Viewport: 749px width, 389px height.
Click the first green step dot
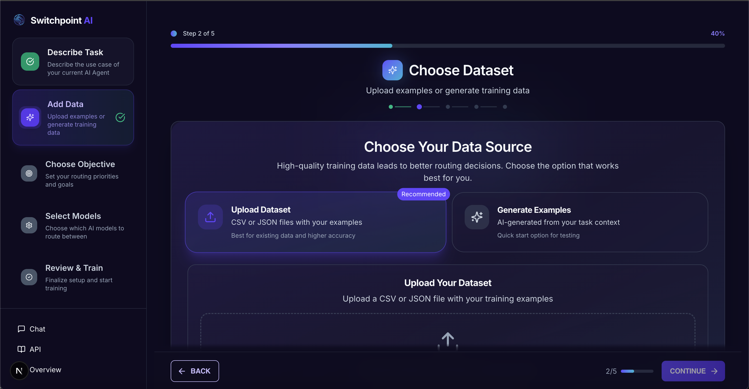point(391,107)
